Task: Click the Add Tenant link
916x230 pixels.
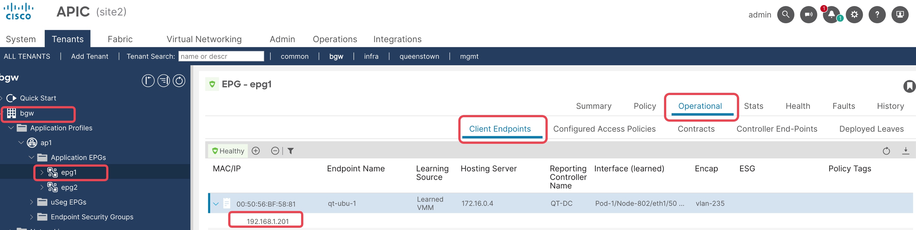Action: pos(90,56)
